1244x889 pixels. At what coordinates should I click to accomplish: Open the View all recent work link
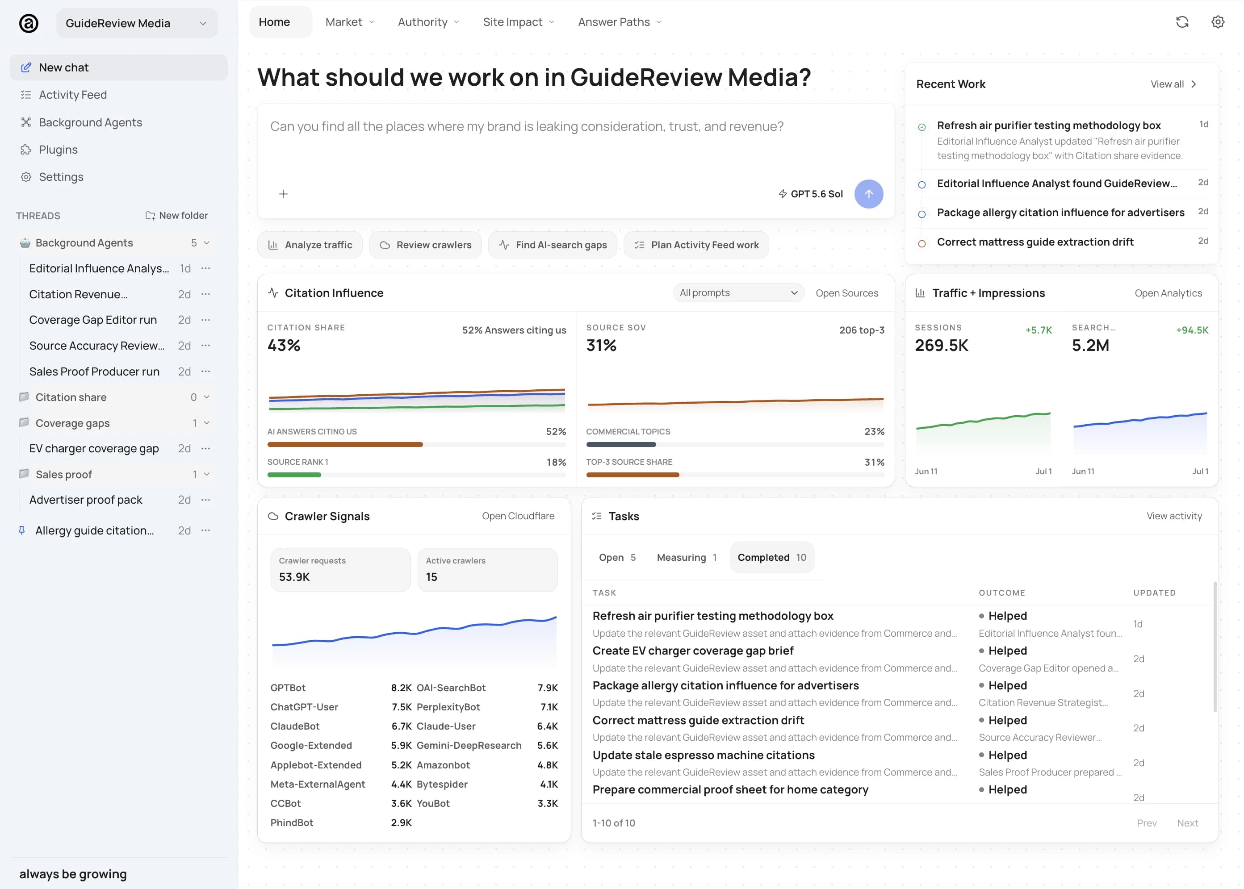pyautogui.click(x=1173, y=84)
